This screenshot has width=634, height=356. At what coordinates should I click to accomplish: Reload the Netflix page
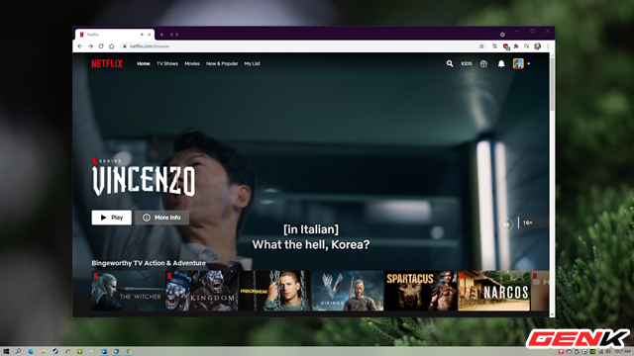coord(101,46)
